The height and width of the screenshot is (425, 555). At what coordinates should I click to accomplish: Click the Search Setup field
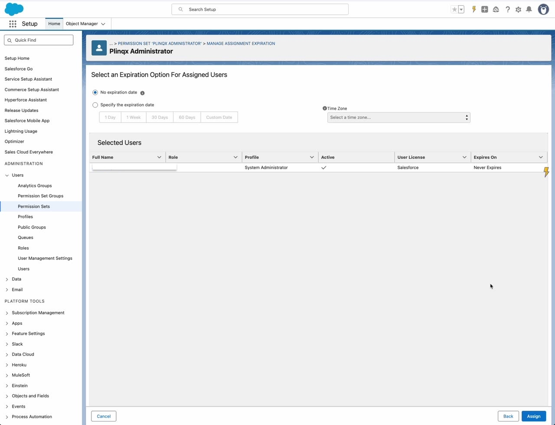pyautogui.click(x=260, y=9)
